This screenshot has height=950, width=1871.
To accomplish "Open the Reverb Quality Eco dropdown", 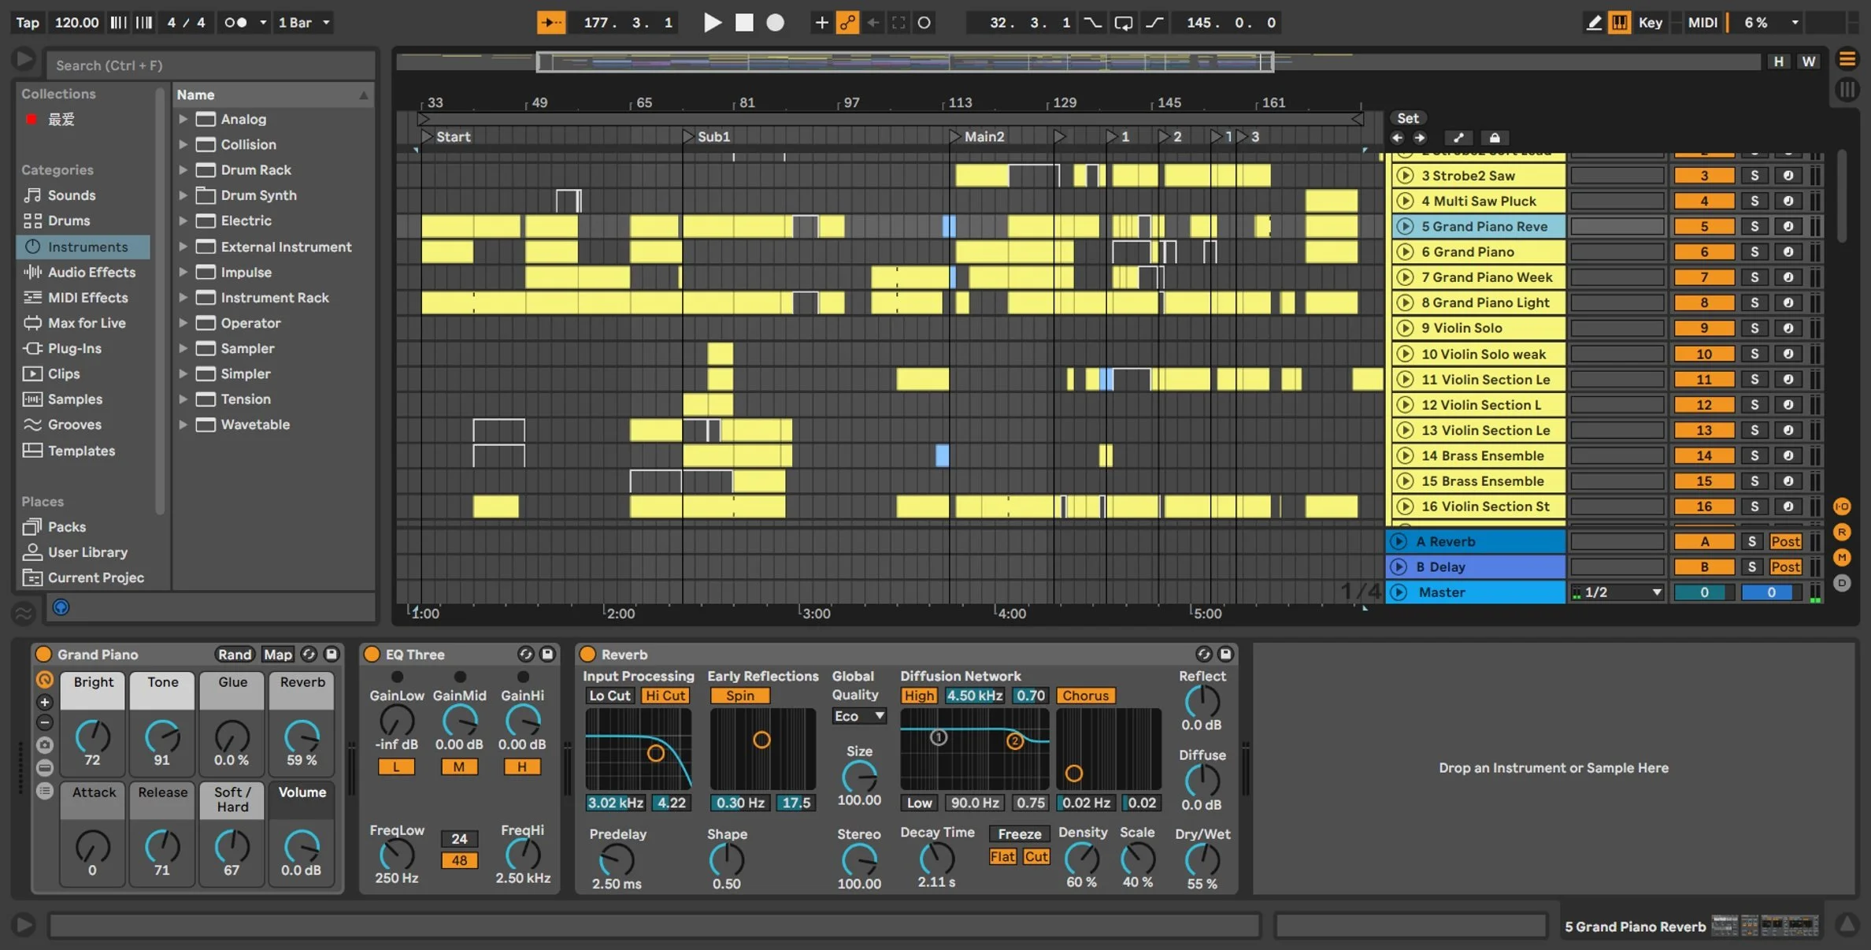I will tap(859, 716).
